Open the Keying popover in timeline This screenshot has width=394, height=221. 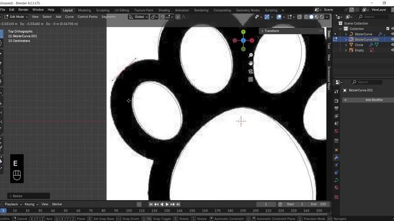click(x=31, y=204)
